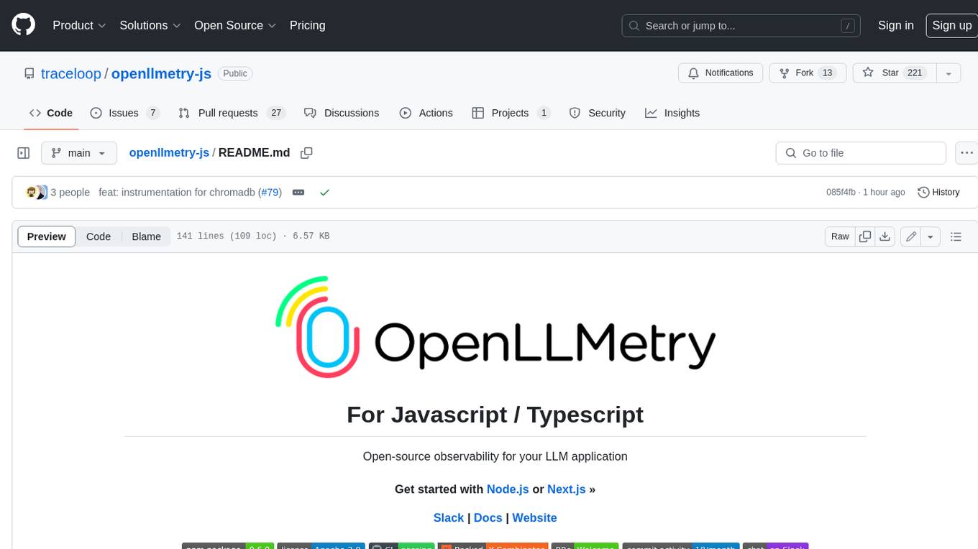Open commit 085f4fb
The image size is (978, 549).
click(841, 193)
